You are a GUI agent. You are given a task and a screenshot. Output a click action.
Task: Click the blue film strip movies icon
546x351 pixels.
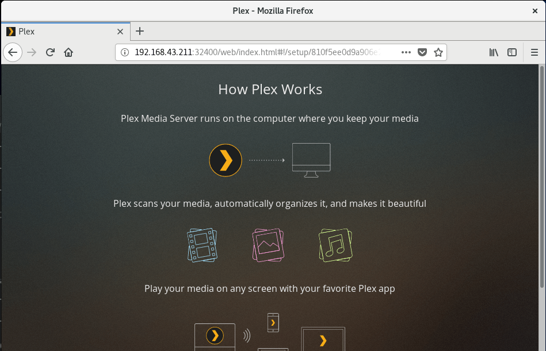(203, 245)
